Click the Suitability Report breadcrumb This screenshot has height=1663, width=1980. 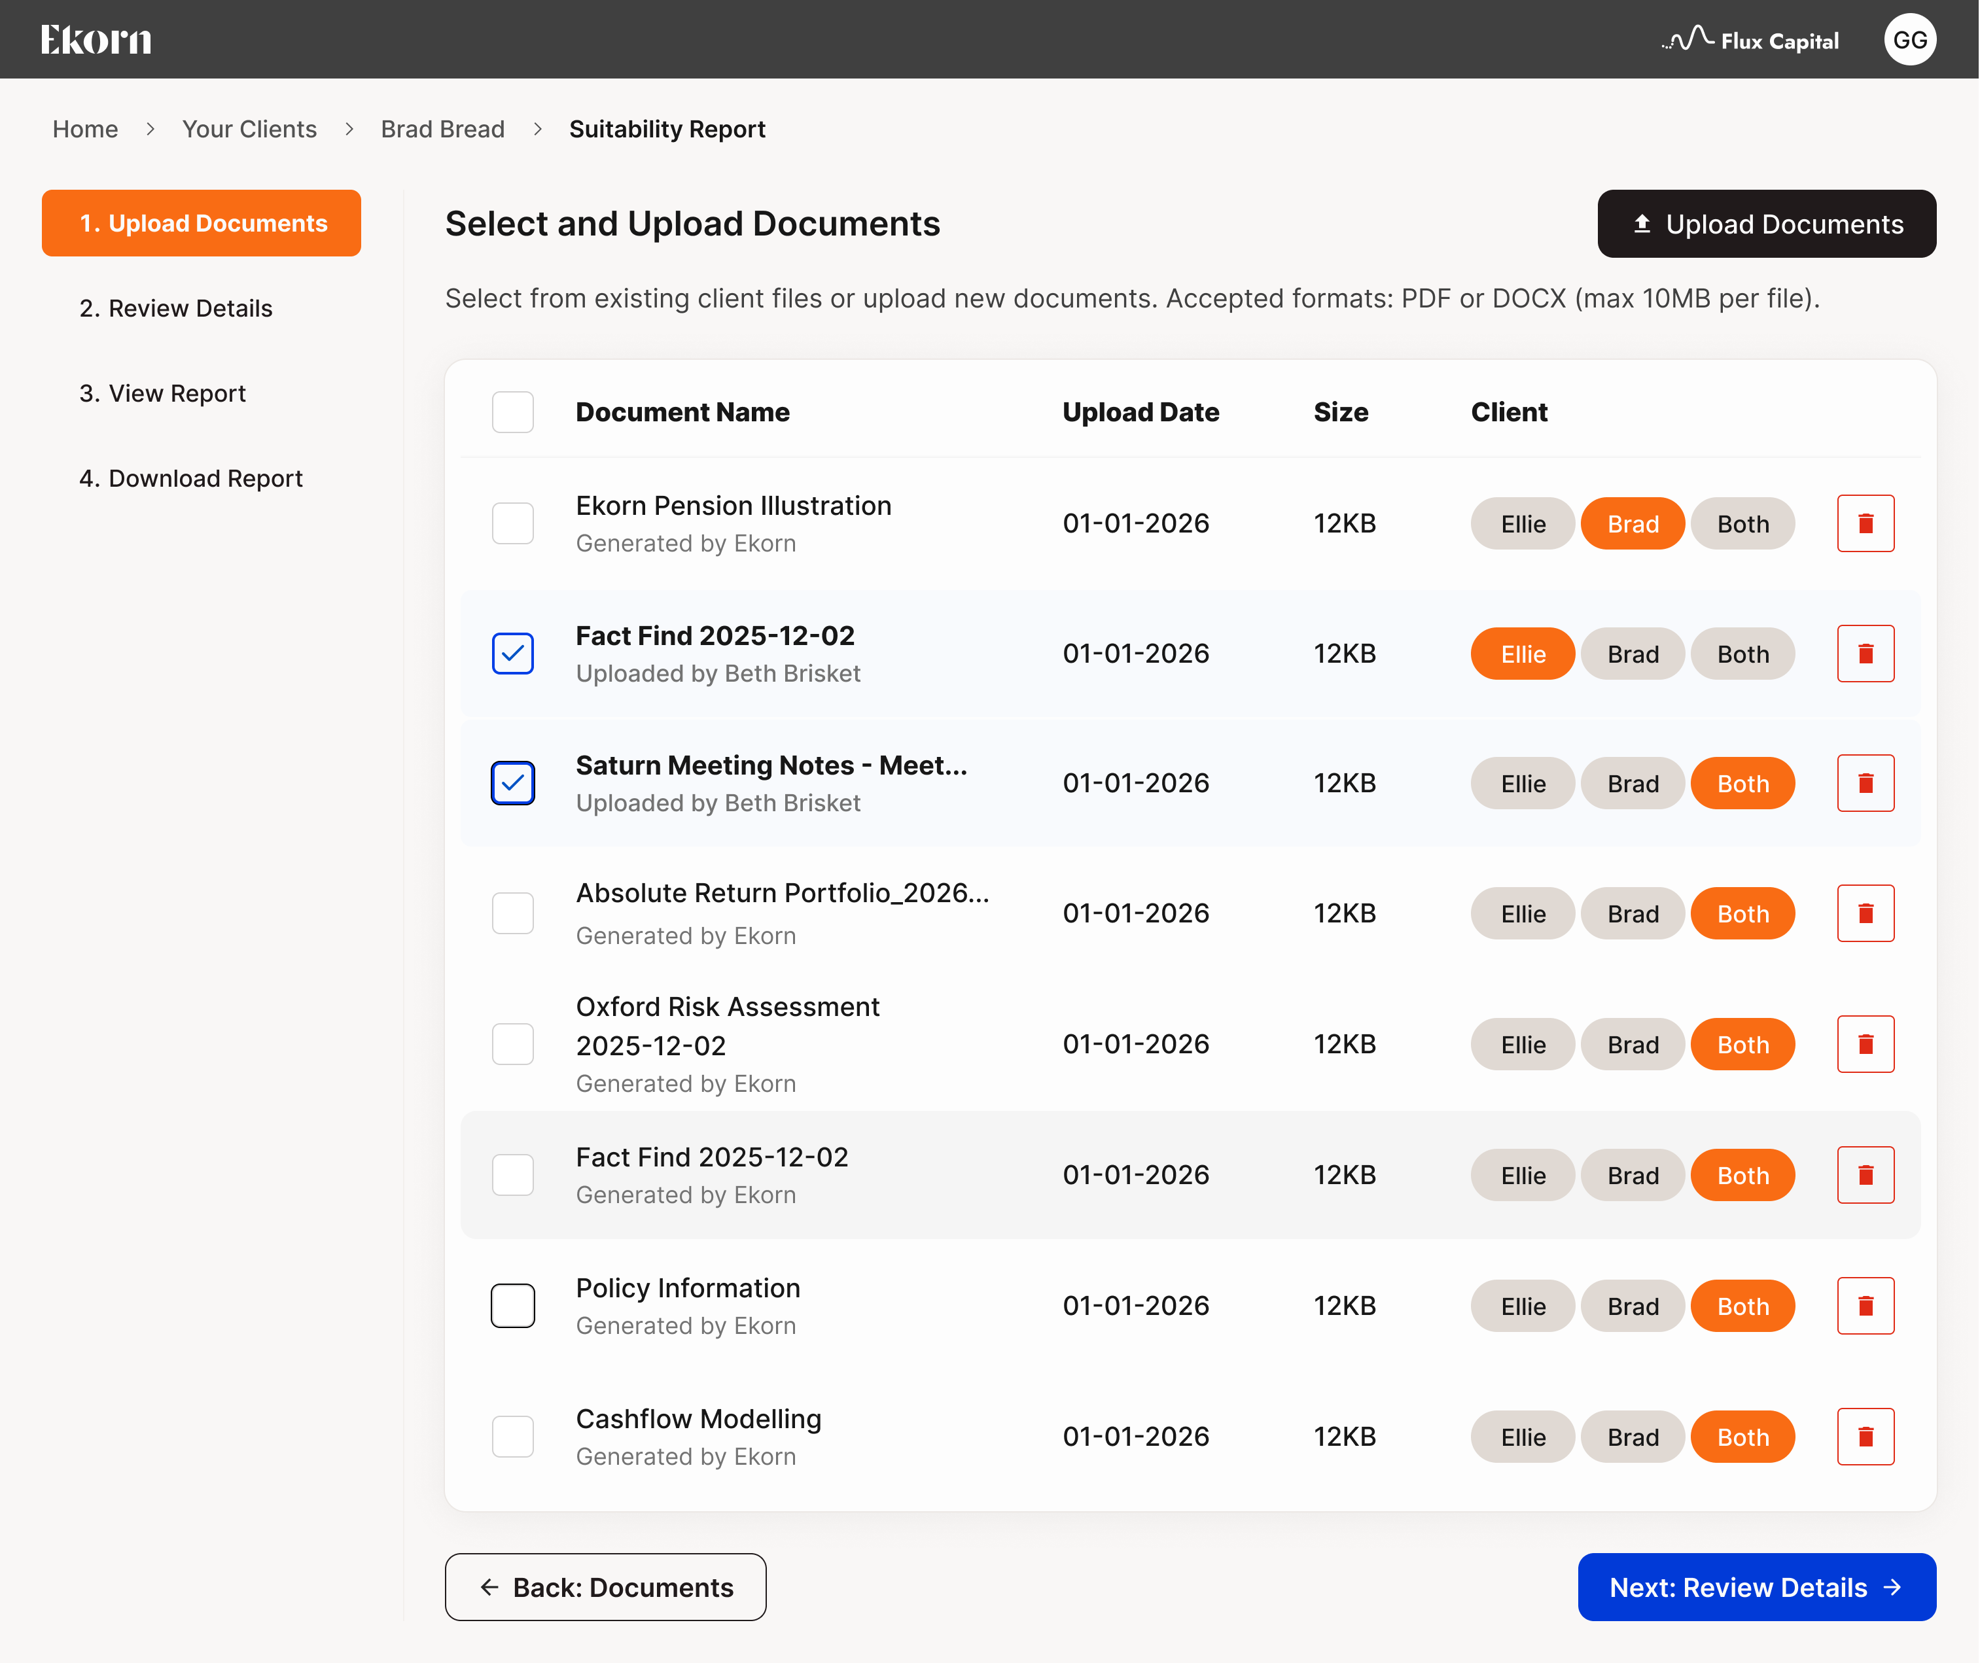point(667,129)
